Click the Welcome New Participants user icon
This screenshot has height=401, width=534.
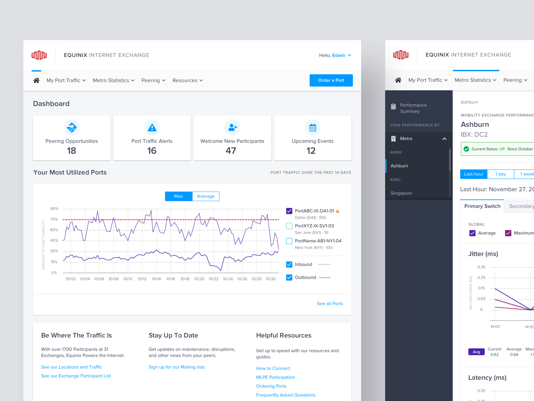point(232,128)
